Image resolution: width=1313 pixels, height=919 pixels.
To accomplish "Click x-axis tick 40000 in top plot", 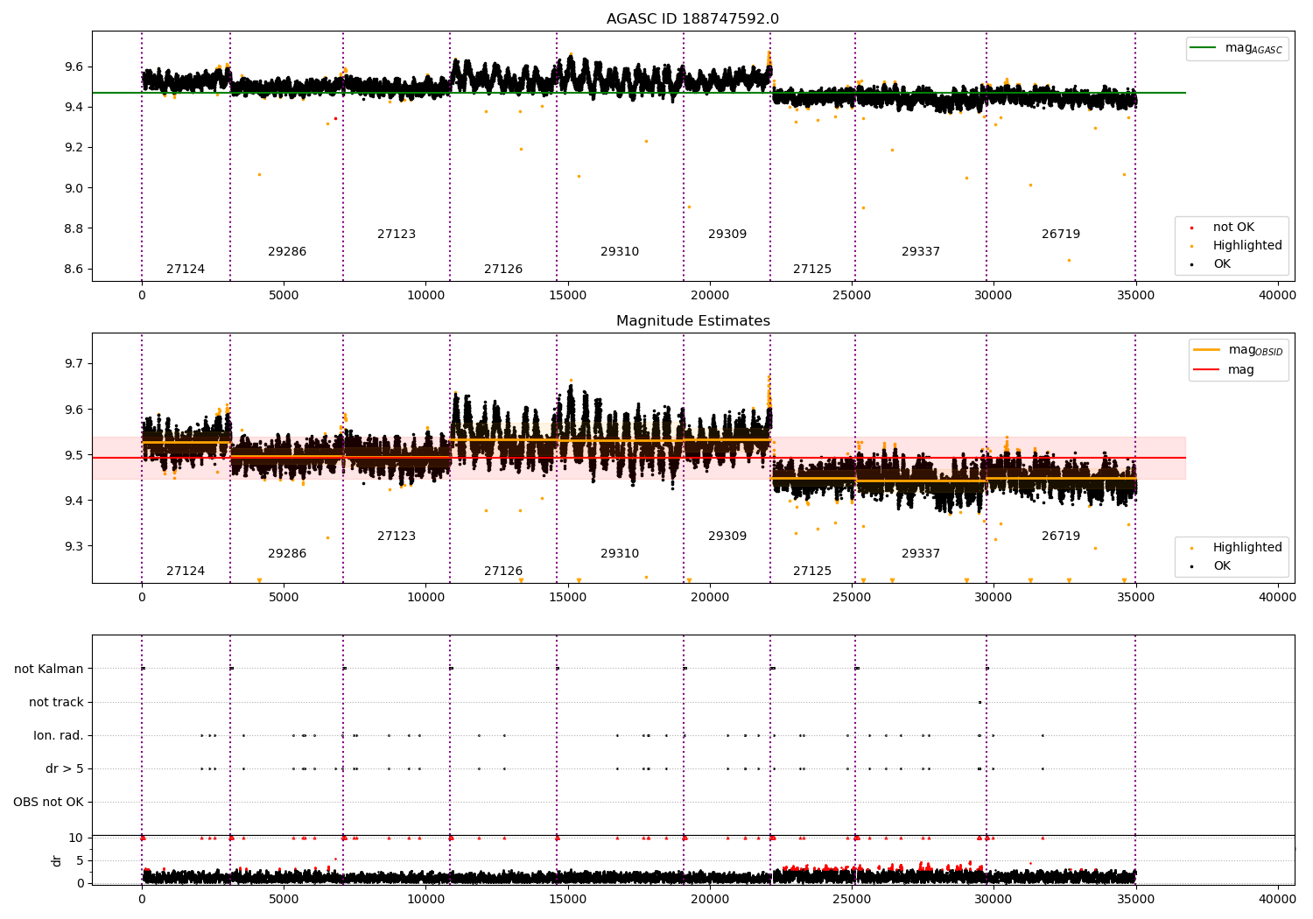I will point(1277,296).
